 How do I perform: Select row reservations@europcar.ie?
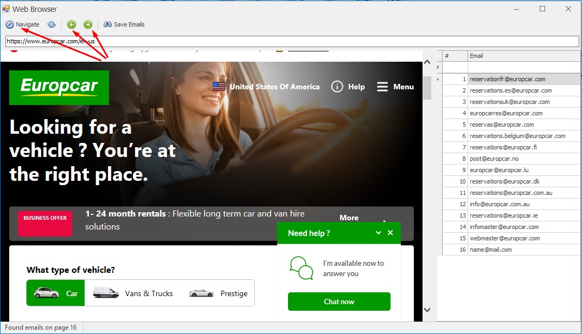tap(511, 215)
